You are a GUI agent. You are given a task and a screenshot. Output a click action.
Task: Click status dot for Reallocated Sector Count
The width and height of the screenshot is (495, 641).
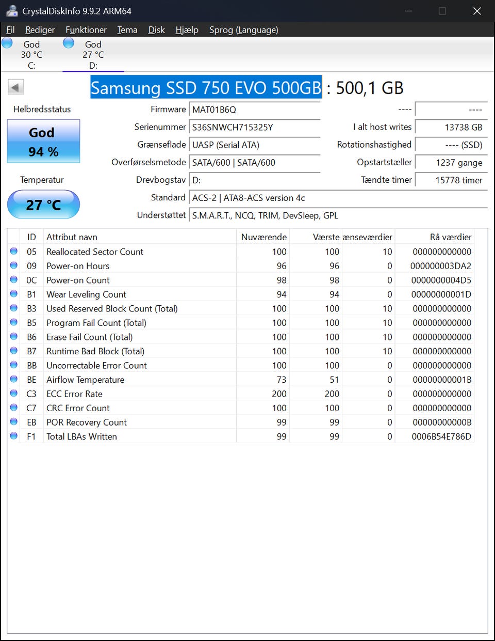coord(14,251)
